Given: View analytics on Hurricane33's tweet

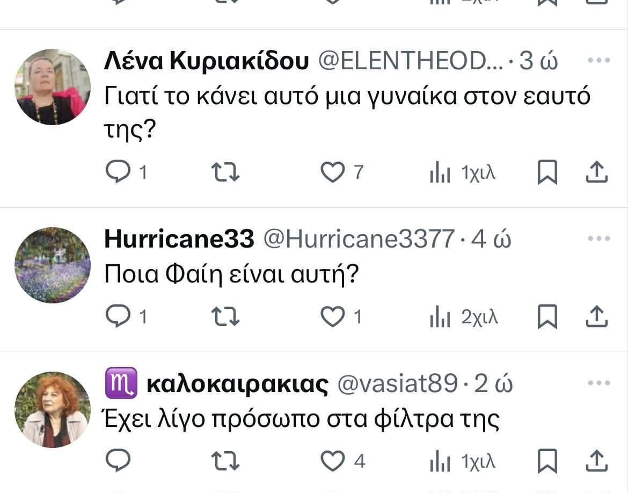Looking at the screenshot, I should click(440, 317).
